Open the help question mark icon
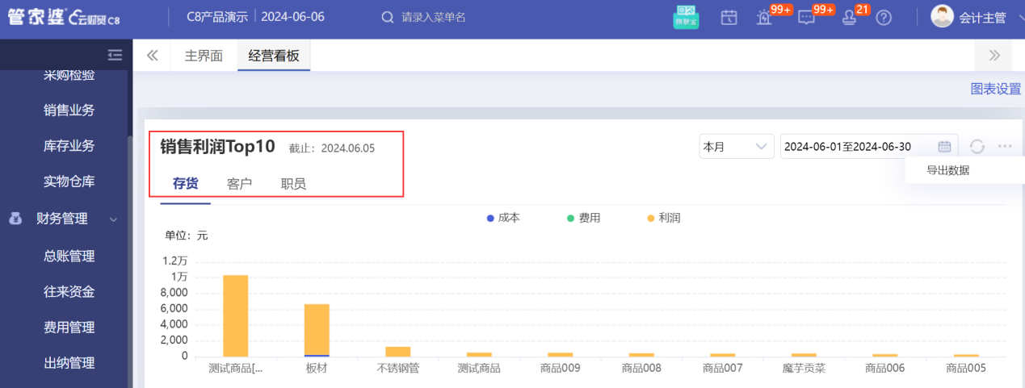 pyautogui.click(x=884, y=17)
